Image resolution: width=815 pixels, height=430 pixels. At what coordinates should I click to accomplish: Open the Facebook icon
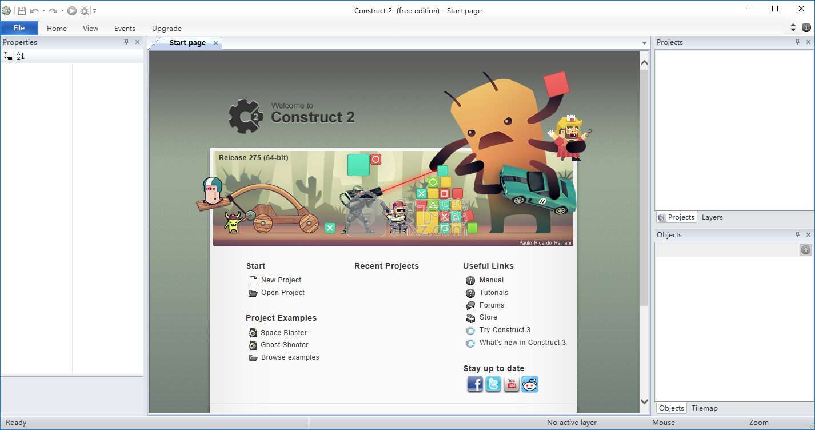point(475,384)
